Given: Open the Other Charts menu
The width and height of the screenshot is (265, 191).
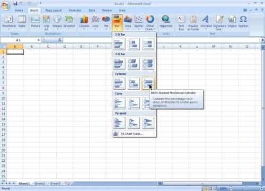Looking at the screenshot, I should tap(150, 23).
